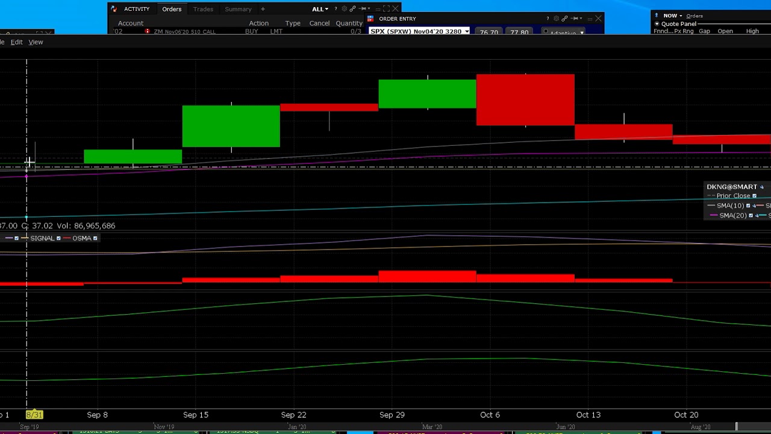
Task: Maximize the Activity panel
Action: click(386, 9)
